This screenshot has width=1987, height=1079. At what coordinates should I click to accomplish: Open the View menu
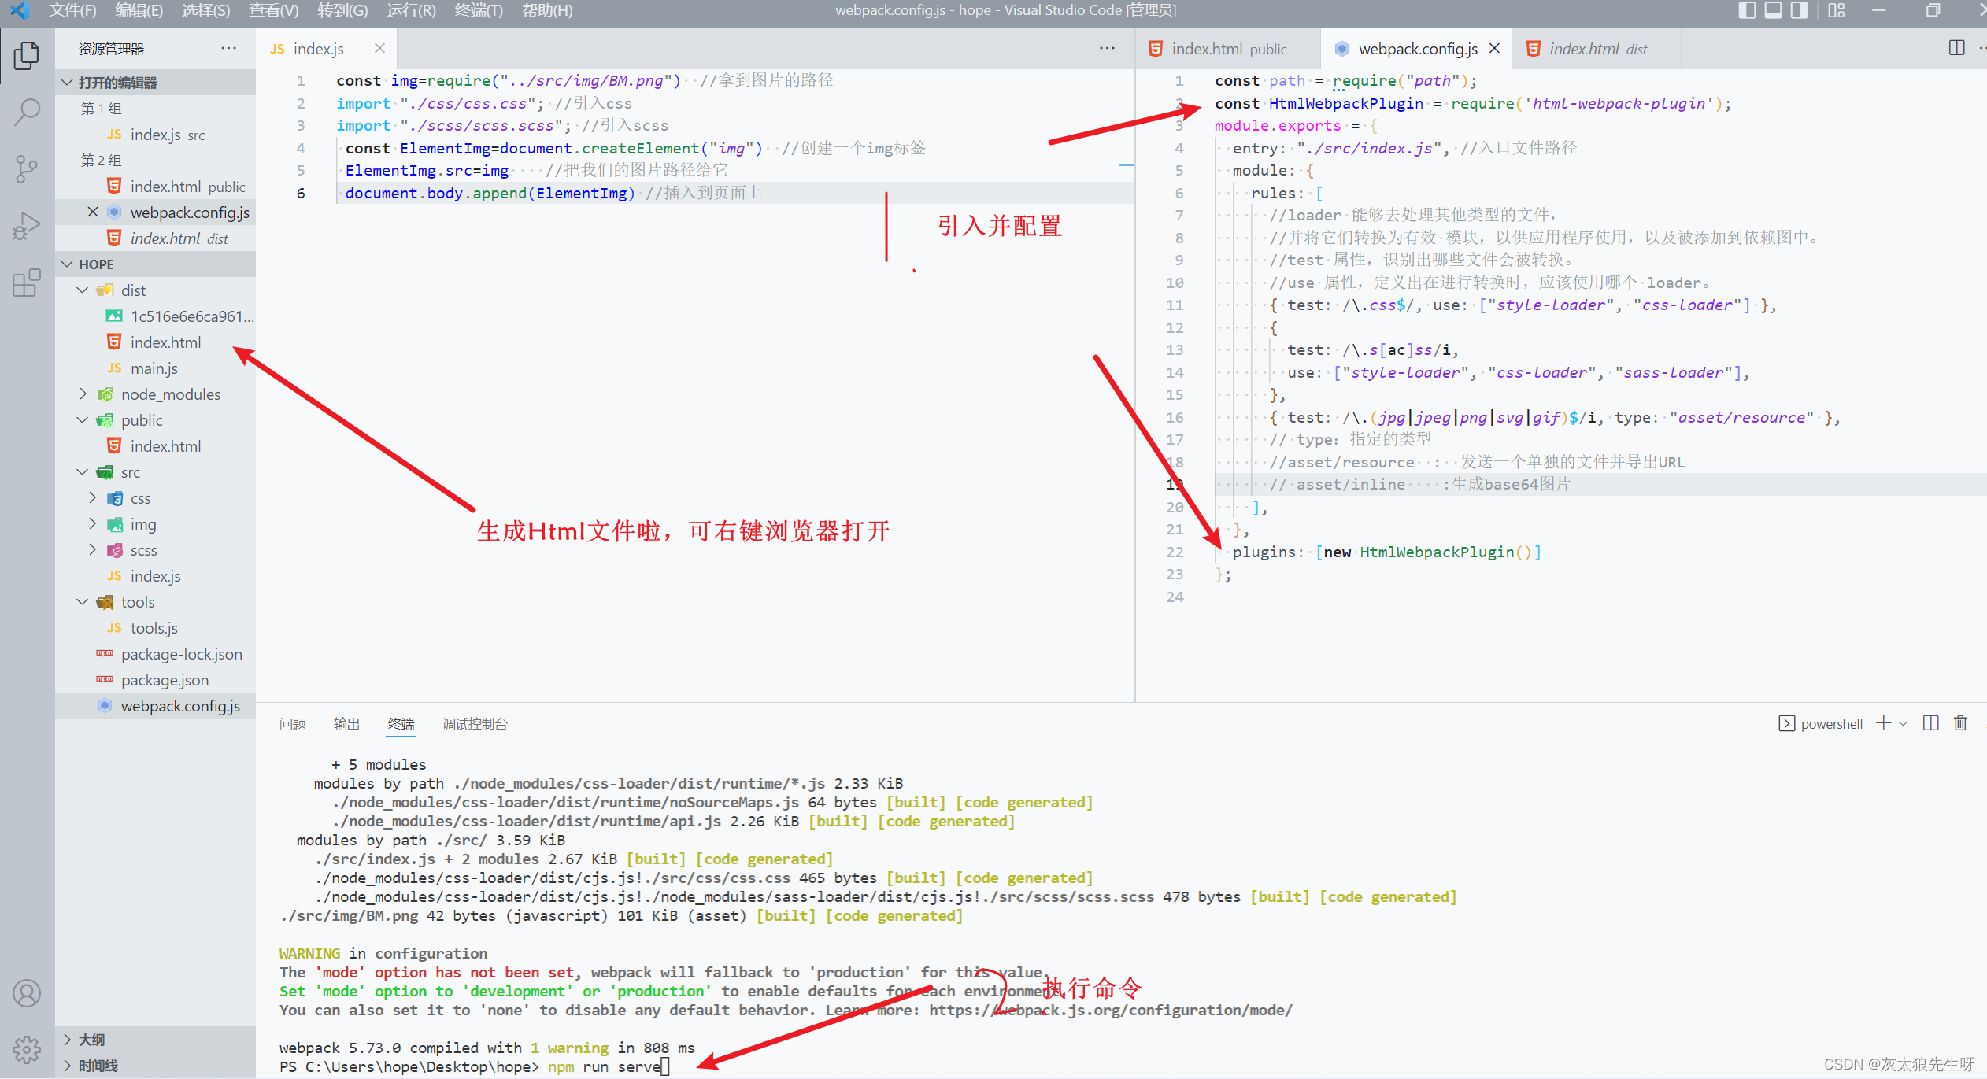[x=273, y=10]
